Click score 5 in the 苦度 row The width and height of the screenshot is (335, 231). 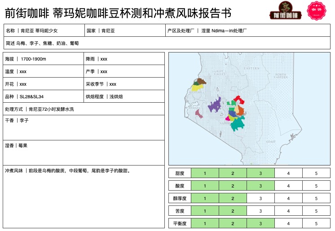[x=316, y=211]
